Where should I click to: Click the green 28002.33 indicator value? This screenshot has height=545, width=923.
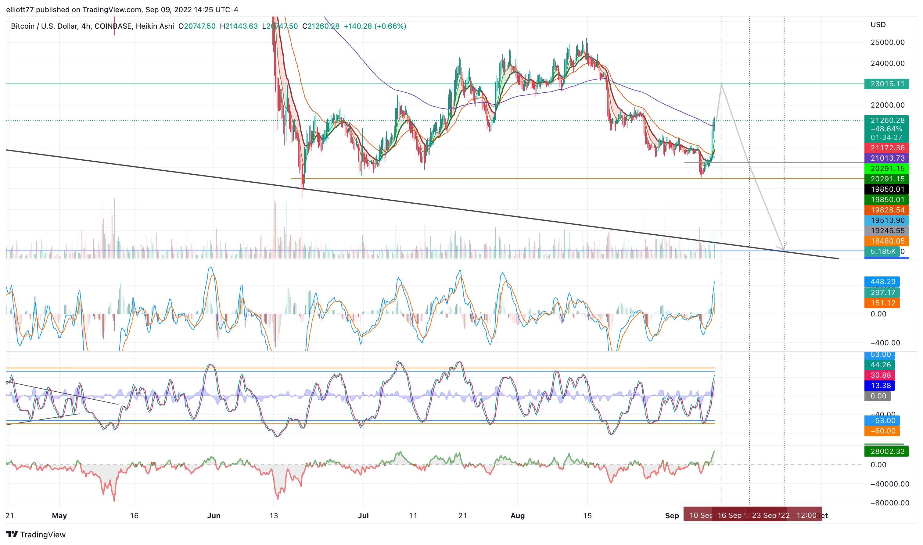click(886, 451)
